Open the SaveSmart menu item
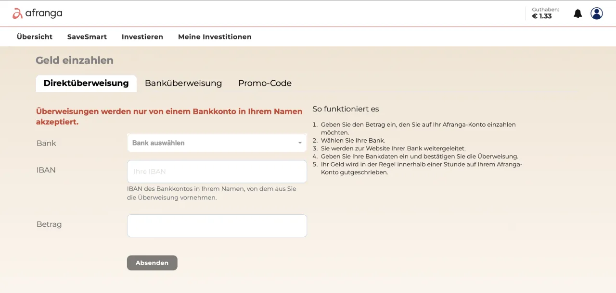The image size is (616, 293). 87,37
